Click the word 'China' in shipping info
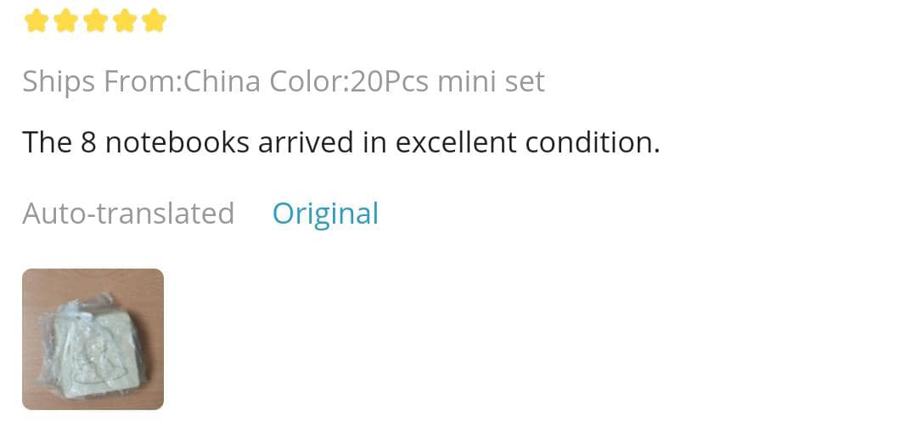917x427 pixels. coord(222,82)
